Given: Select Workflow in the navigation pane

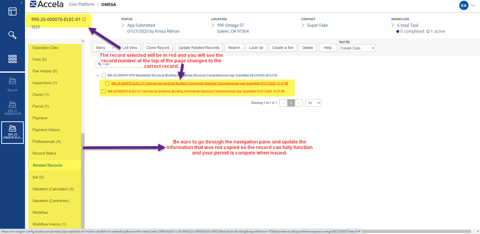Looking at the screenshot, I should coord(40,212).
